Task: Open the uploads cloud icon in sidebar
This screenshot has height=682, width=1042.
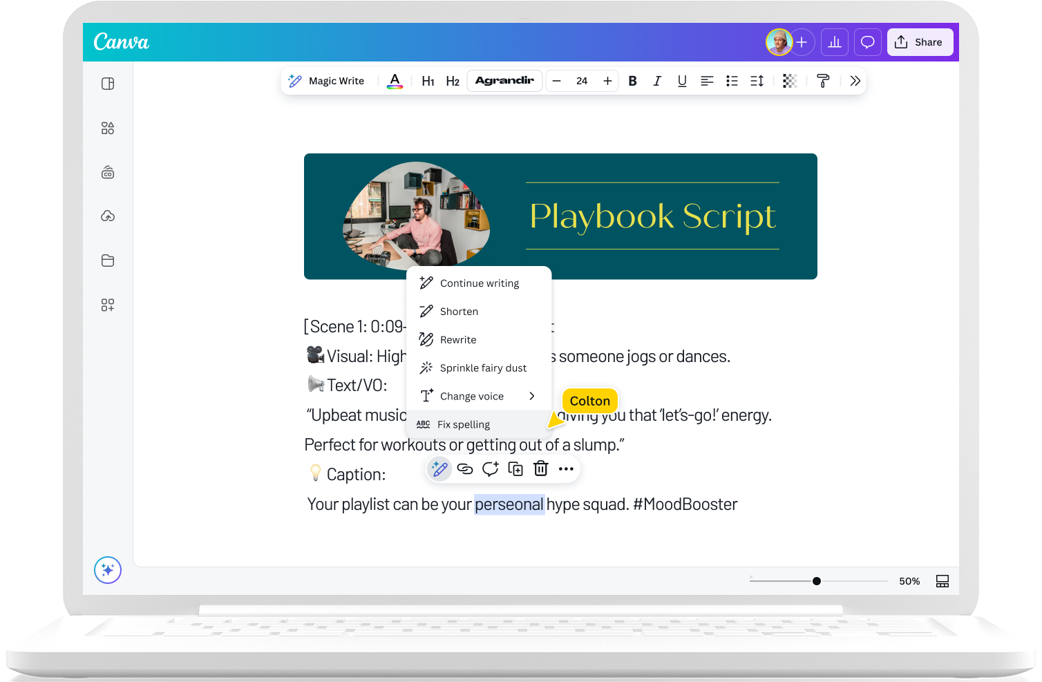Action: 108,216
